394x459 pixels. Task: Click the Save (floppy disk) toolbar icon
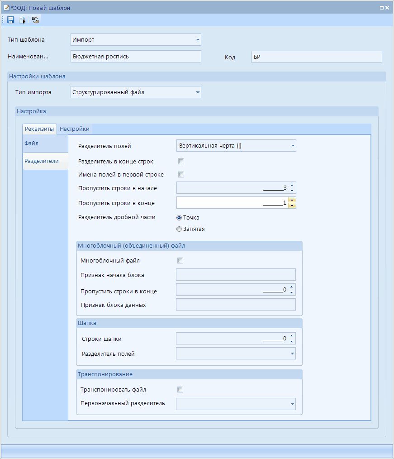10,20
